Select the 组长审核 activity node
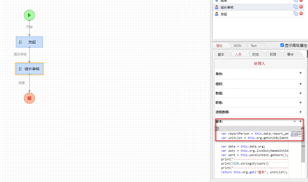308x182 pixels. [x=29, y=69]
